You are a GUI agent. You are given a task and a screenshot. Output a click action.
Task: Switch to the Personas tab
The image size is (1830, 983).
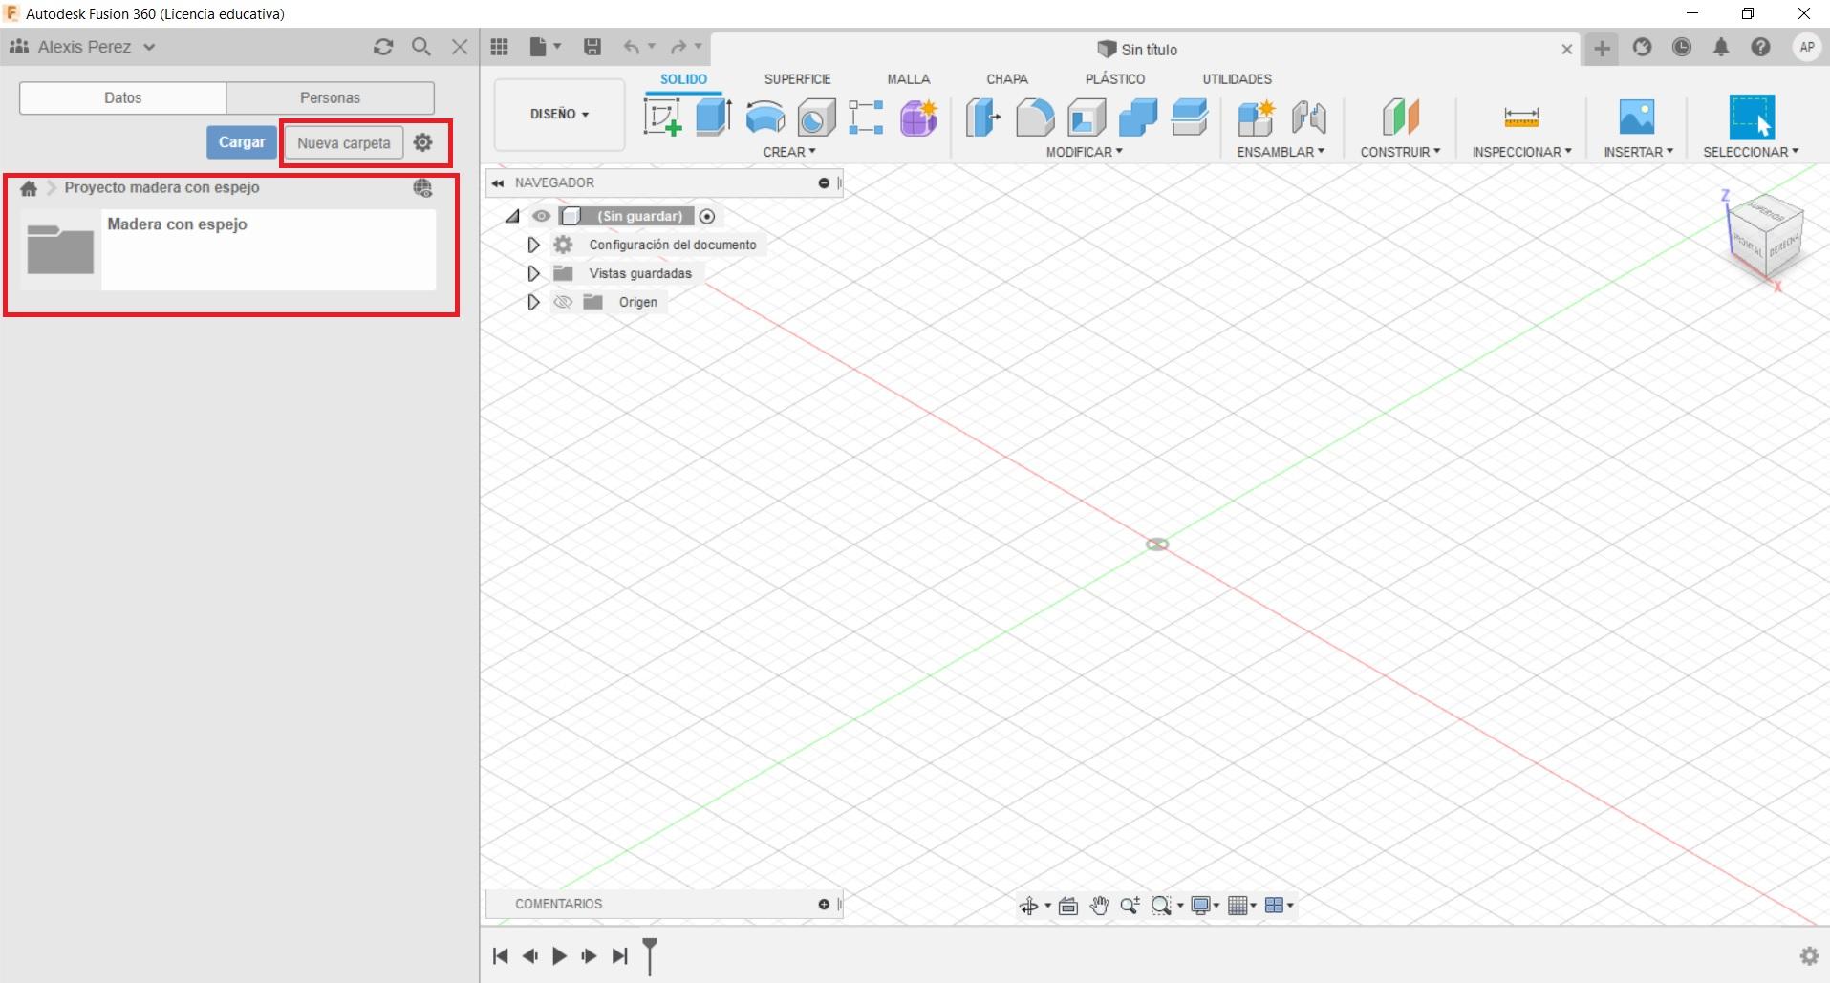(x=330, y=97)
